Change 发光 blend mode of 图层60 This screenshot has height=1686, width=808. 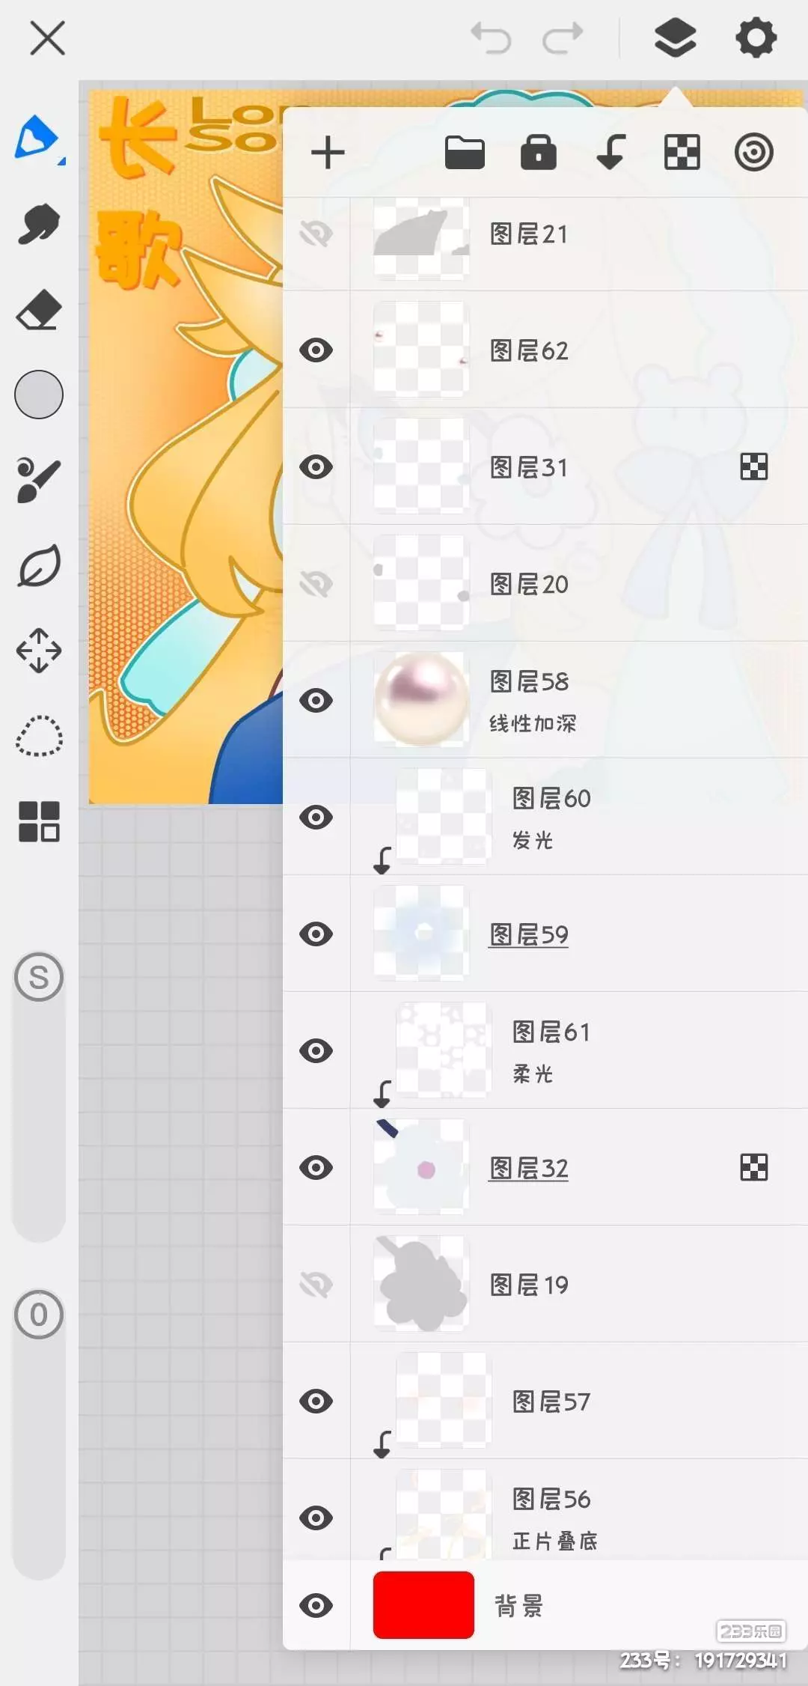(x=533, y=840)
